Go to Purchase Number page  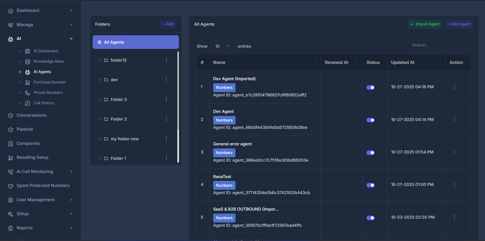click(50, 82)
